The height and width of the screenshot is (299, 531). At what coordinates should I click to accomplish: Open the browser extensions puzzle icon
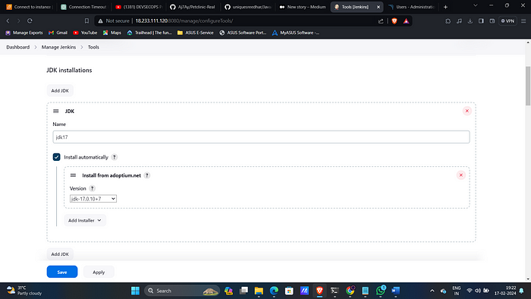[448, 21]
